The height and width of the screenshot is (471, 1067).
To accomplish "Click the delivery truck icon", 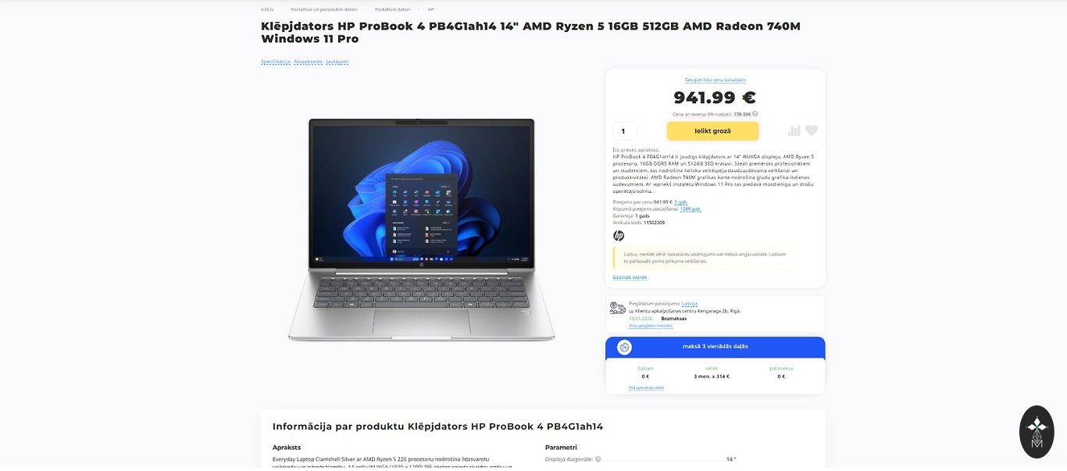I will tap(618, 308).
